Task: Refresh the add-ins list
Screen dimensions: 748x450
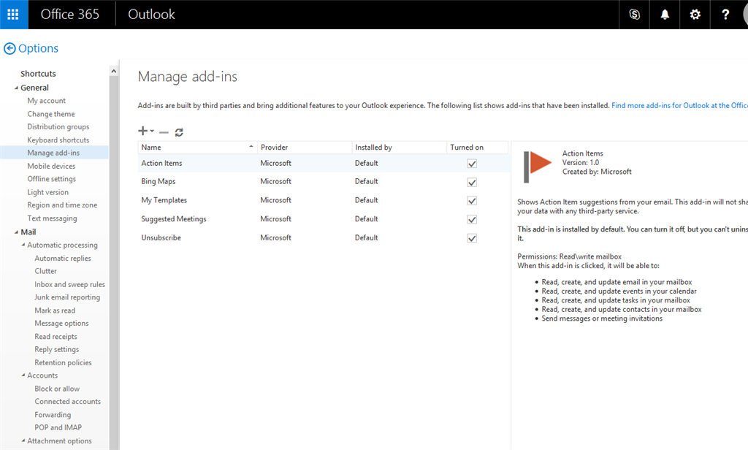Action: 179,132
